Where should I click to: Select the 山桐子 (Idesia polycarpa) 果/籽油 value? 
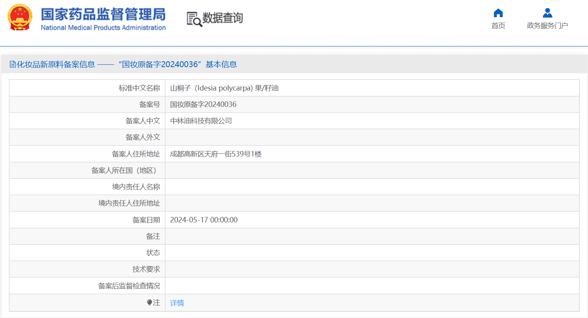tap(224, 88)
